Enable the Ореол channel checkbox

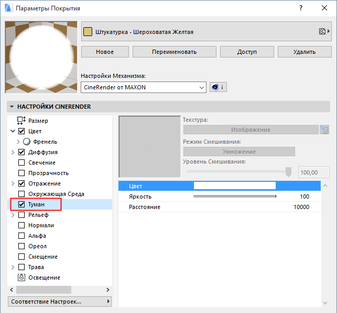click(21, 246)
